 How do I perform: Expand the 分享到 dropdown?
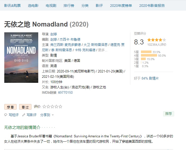[47, 115]
